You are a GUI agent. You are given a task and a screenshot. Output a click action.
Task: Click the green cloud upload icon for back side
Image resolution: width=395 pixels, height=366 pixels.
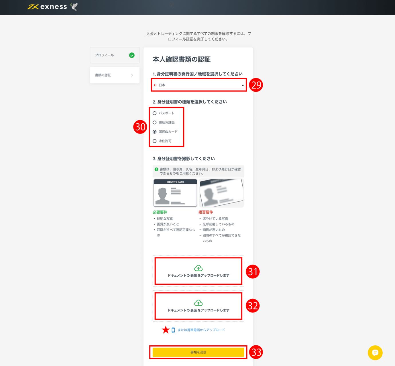click(x=198, y=303)
